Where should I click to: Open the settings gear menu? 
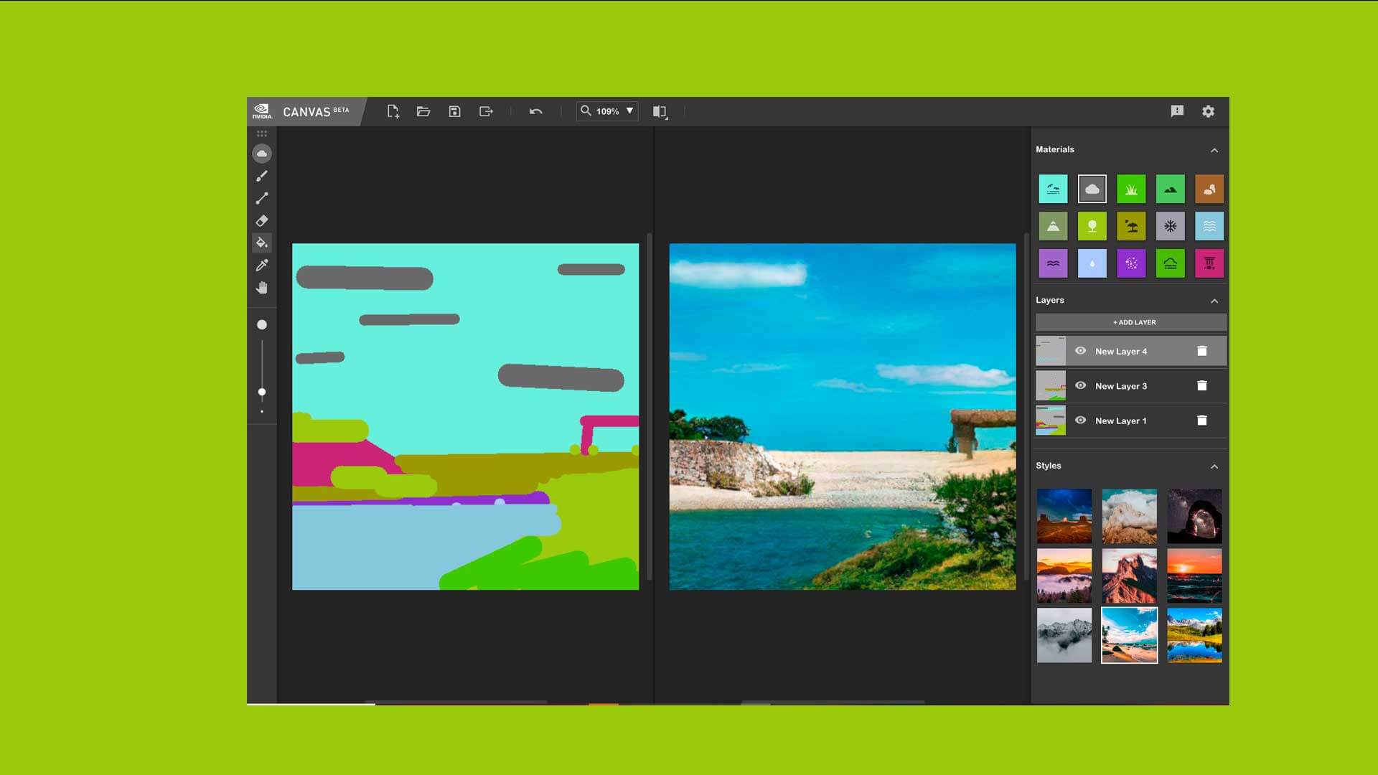[1209, 111]
